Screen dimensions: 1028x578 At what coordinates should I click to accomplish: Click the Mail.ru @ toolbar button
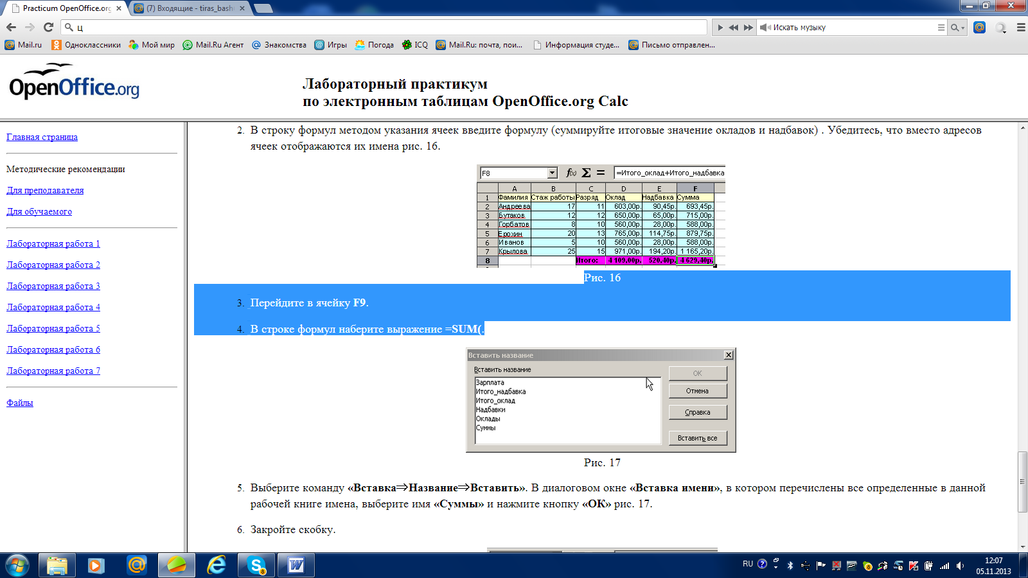[979, 27]
